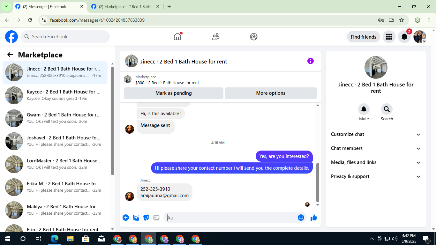Image resolution: width=436 pixels, height=245 pixels.
Task: Open the Groups icon in top navigation
Action: pyautogui.click(x=254, y=37)
